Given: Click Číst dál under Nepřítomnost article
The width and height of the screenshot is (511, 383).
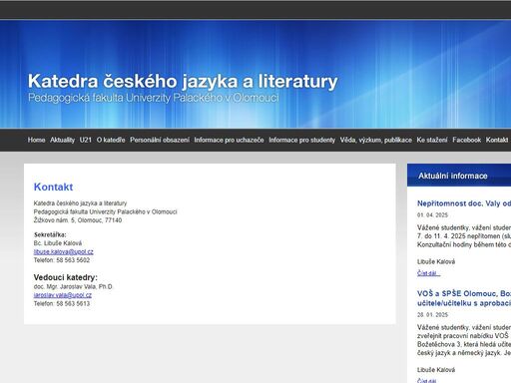Looking at the screenshot, I should [x=428, y=273].
